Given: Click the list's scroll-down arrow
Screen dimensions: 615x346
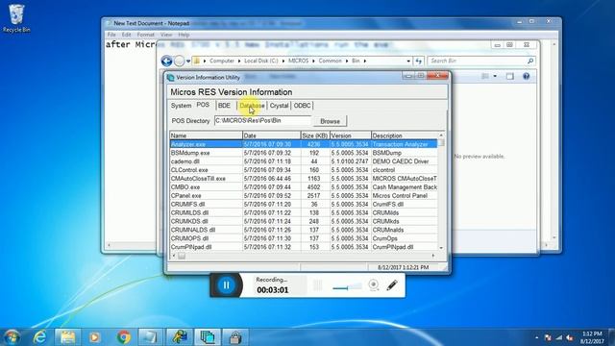Looking at the screenshot, I should [x=441, y=248].
